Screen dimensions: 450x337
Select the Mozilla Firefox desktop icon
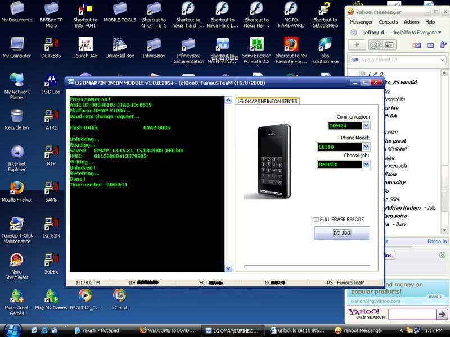pyautogui.click(x=17, y=192)
